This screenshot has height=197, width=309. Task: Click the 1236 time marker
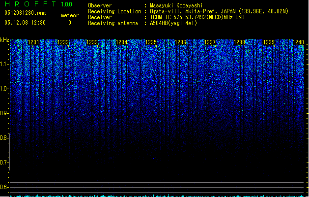(180, 42)
